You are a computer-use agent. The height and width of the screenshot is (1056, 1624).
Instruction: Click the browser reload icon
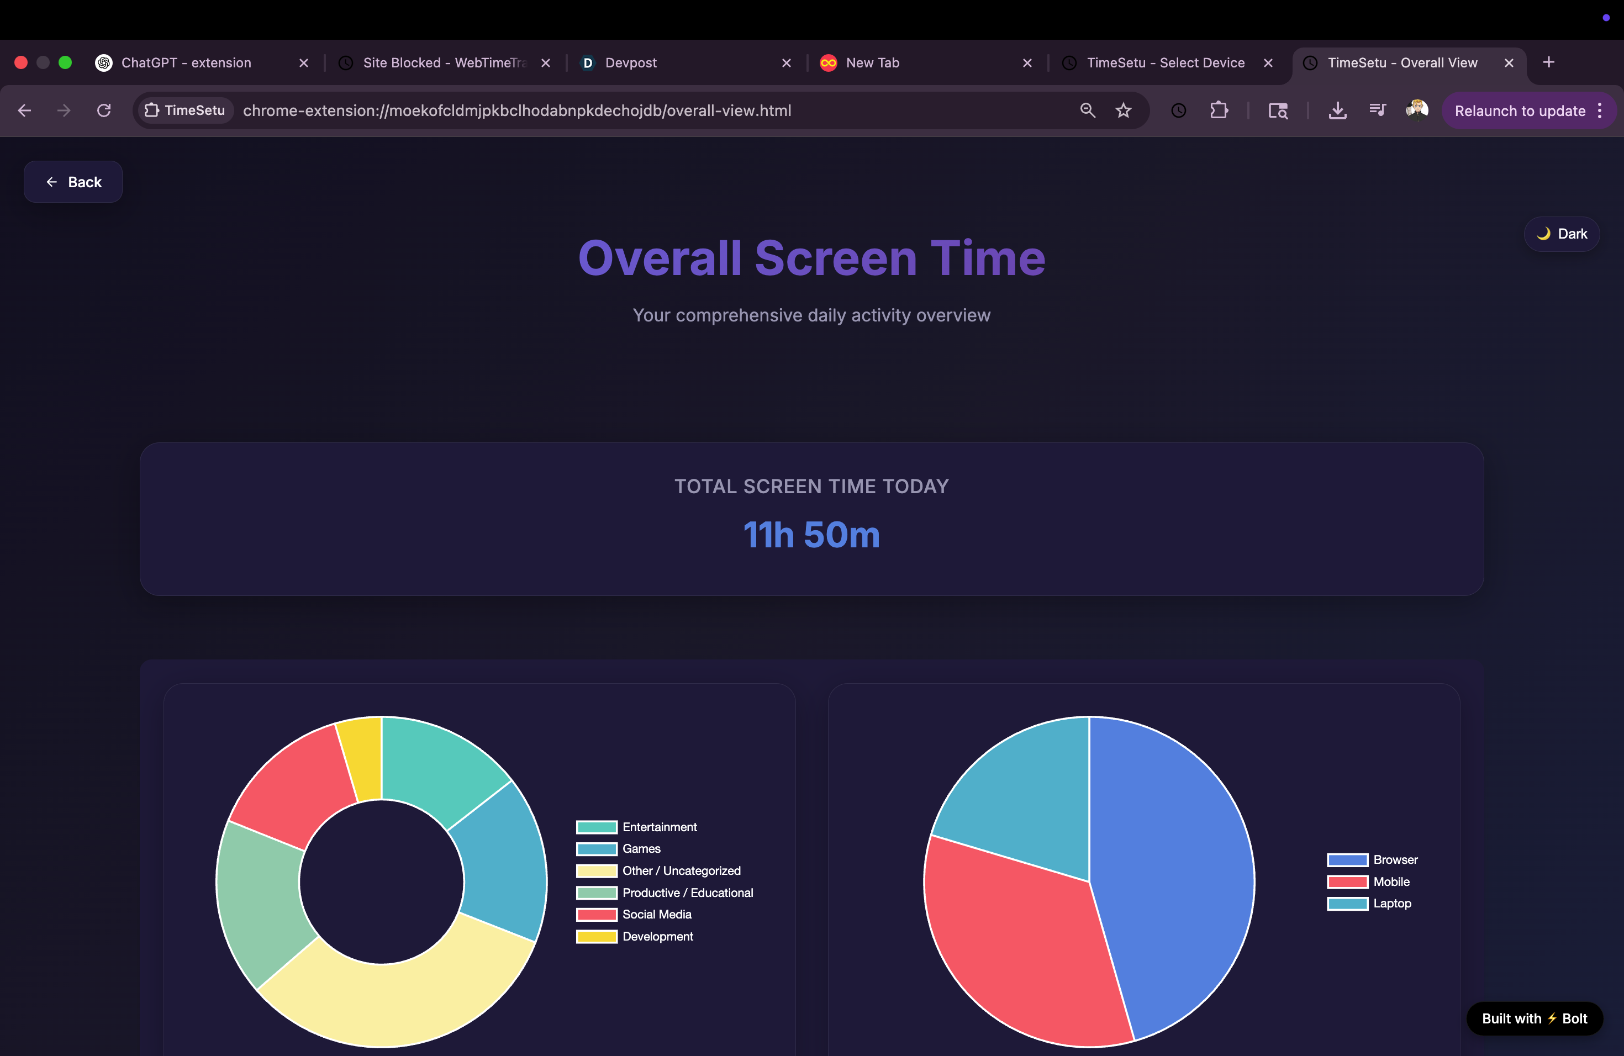[x=104, y=110]
